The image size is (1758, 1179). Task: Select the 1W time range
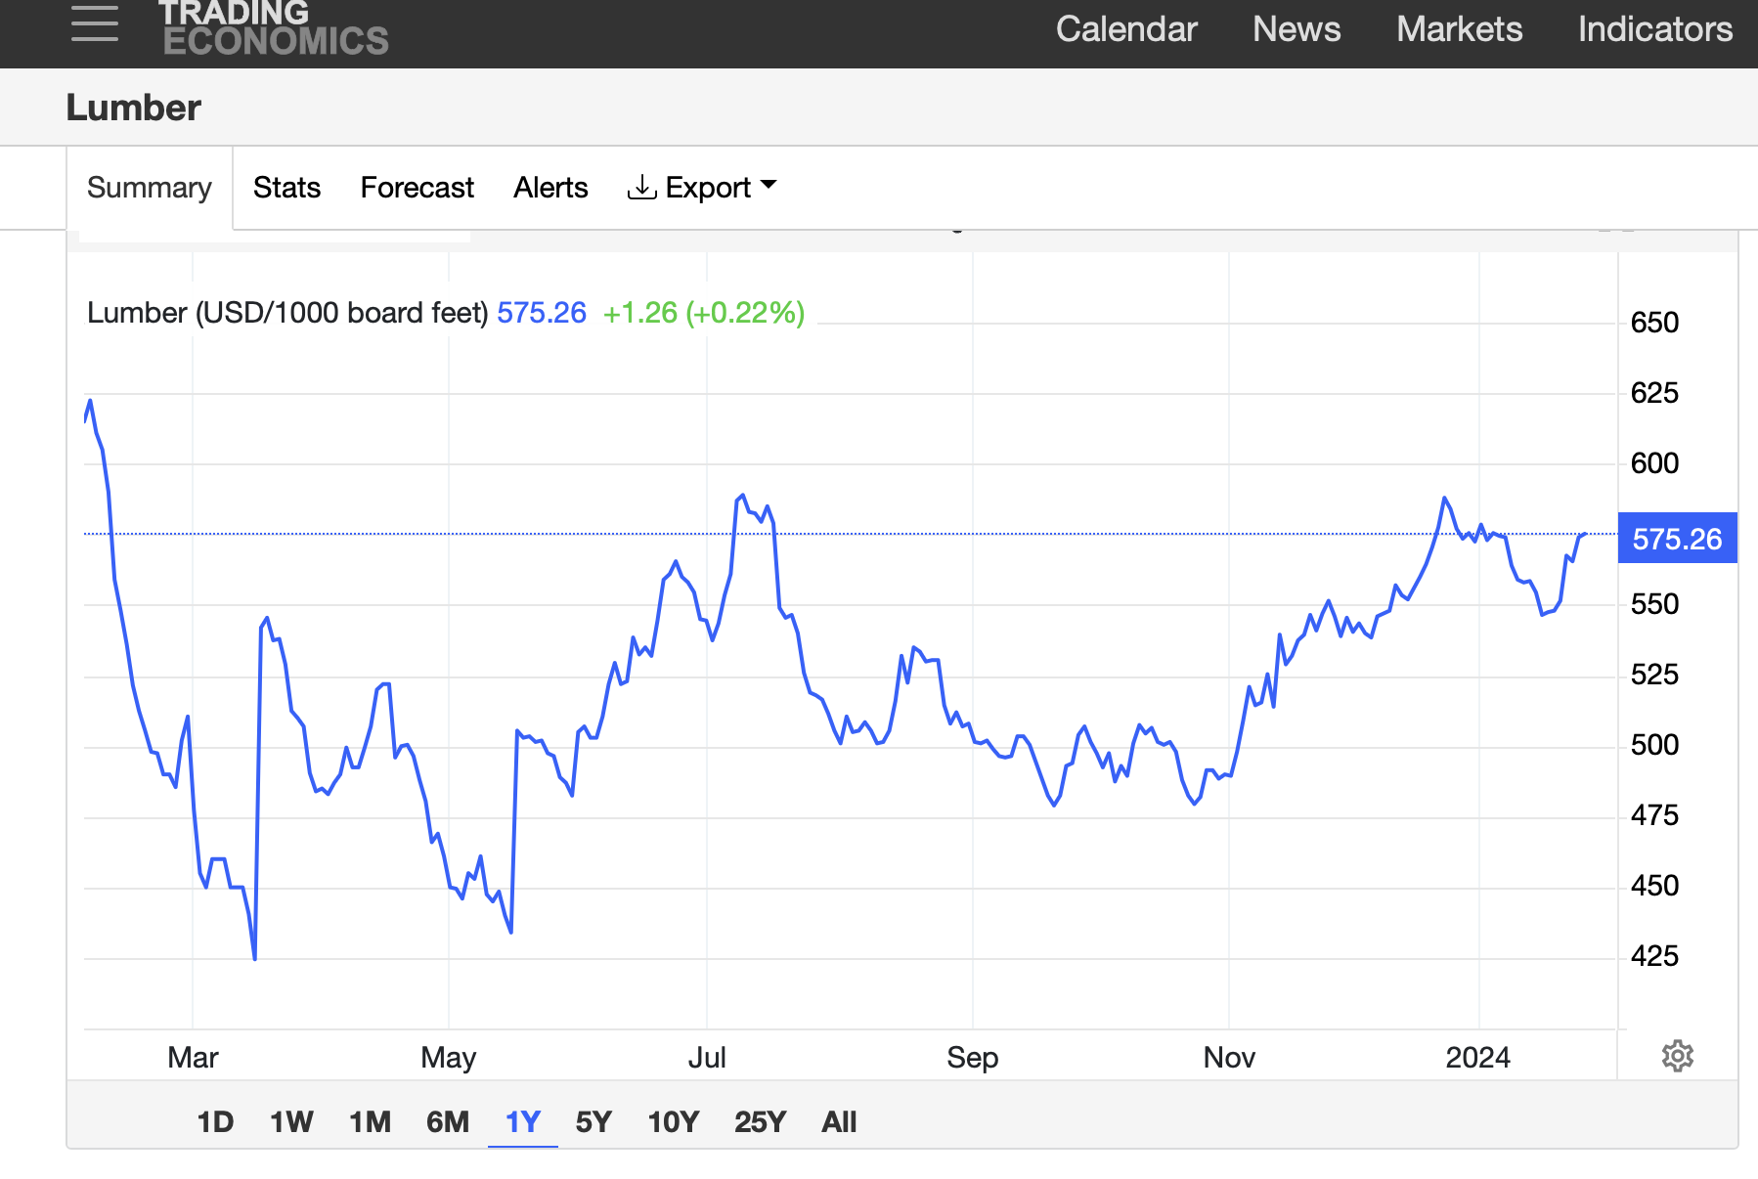[291, 1122]
